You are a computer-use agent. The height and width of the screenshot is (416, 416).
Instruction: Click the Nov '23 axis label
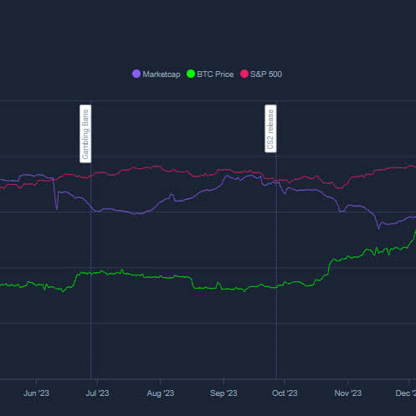(347, 393)
